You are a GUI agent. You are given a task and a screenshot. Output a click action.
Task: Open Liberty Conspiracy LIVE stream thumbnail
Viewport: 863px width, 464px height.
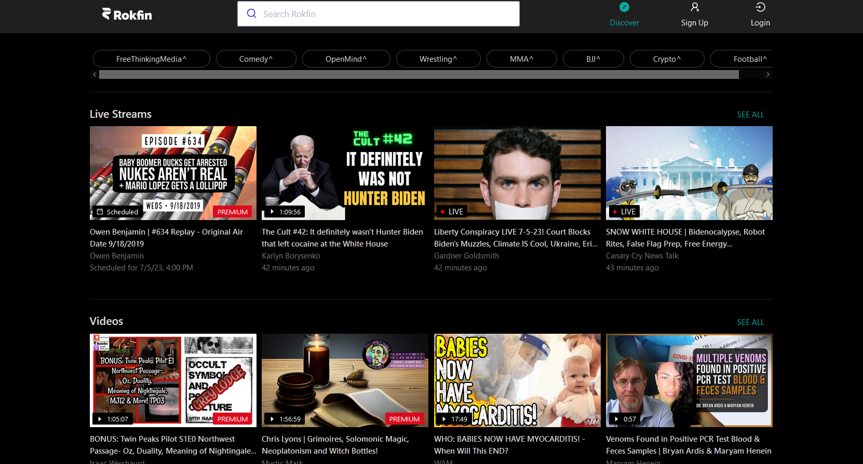tap(517, 173)
